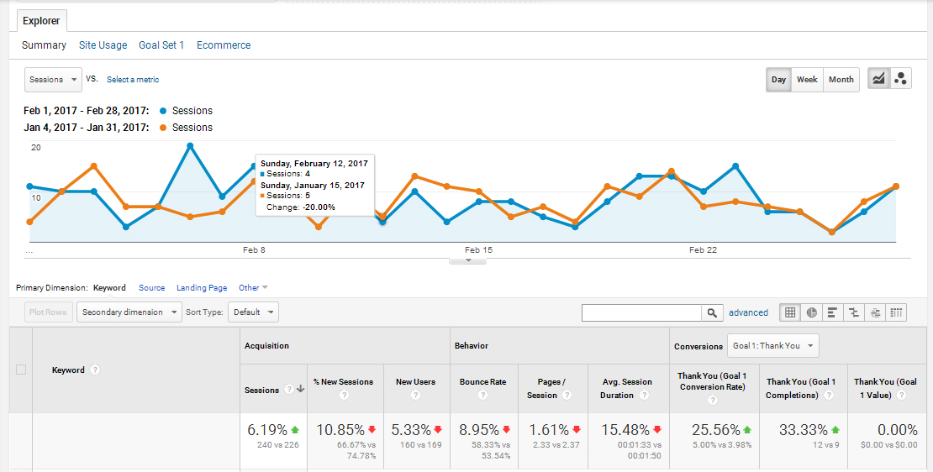Screen dimensions: 933x472
Task: Open help icon next to Keyword header
Action: click(x=95, y=370)
